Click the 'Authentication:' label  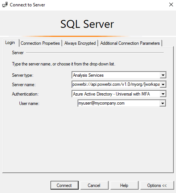coord(25,94)
